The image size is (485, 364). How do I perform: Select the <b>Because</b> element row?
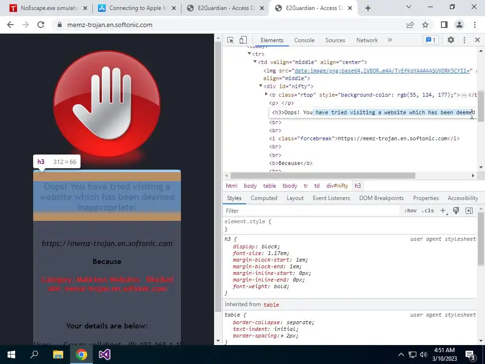(x=291, y=163)
